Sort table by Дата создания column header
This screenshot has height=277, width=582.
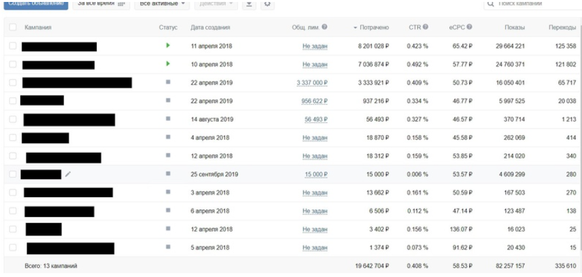[210, 27]
